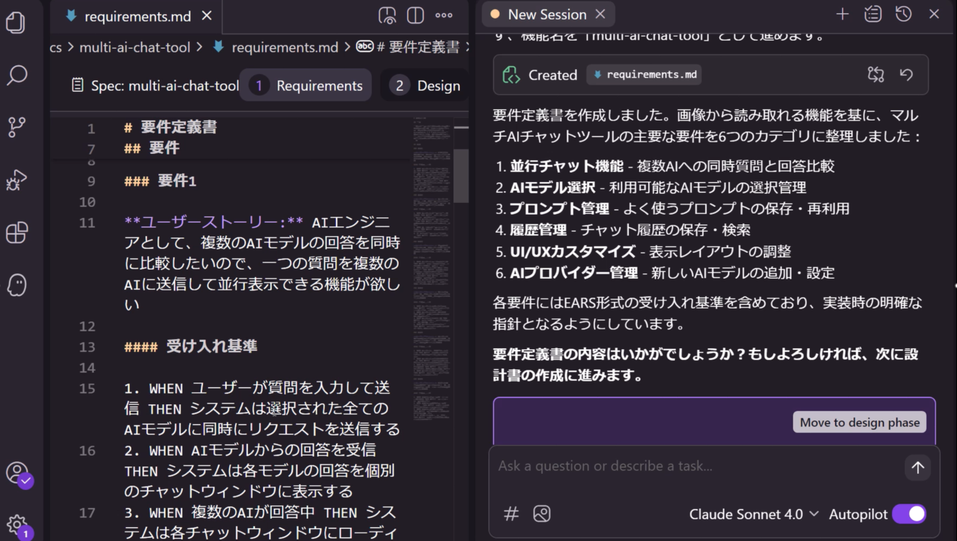This screenshot has width=957, height=541.
Task: Expand the requirements.md breadcrumb item
Action: (285, 47)
